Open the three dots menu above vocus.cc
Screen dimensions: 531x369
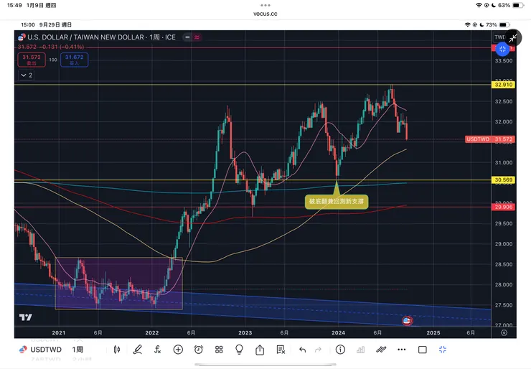265,5
